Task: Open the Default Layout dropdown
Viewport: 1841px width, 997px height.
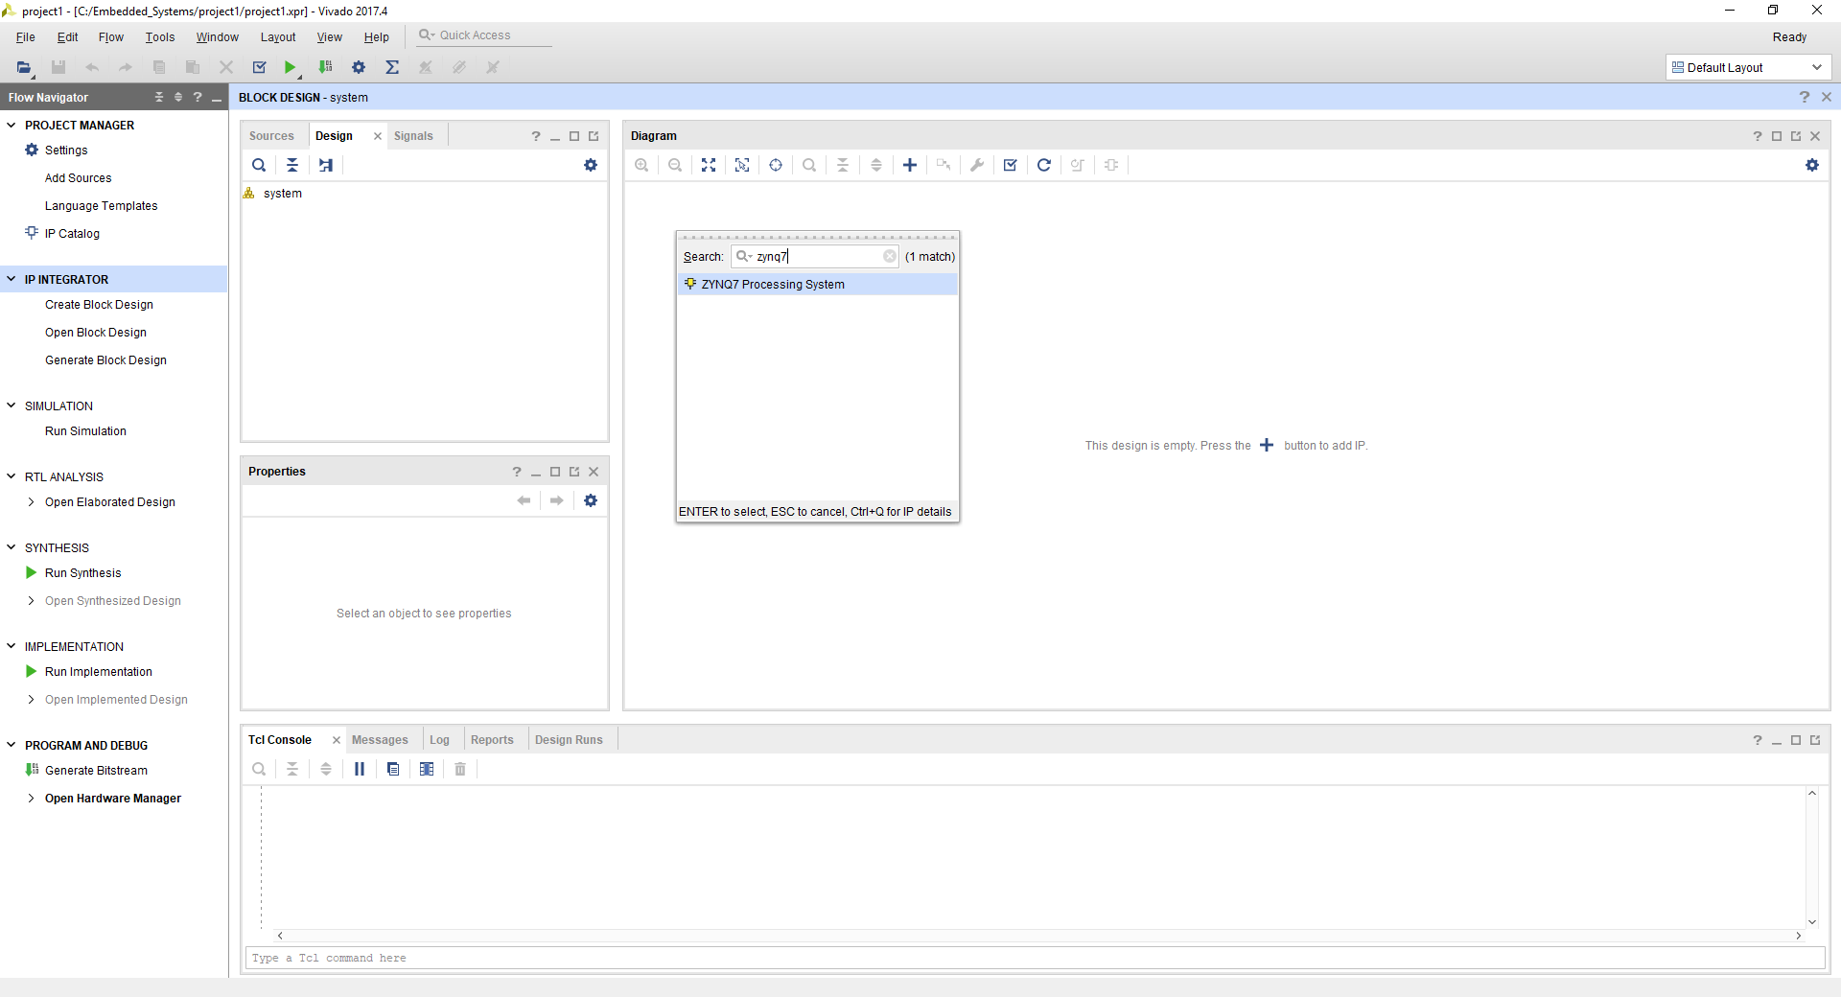Action: coord(1748,67)
